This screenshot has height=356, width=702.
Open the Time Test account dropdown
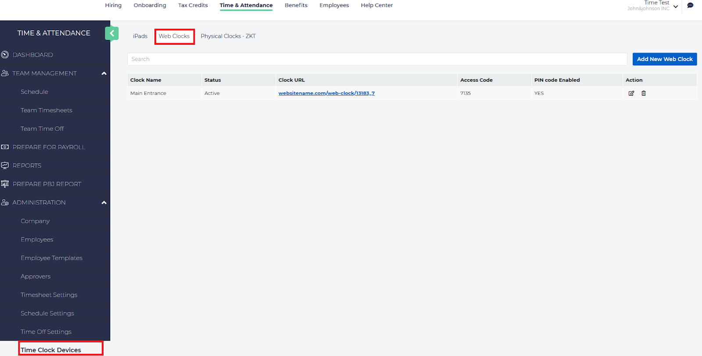tap(675, 7)
